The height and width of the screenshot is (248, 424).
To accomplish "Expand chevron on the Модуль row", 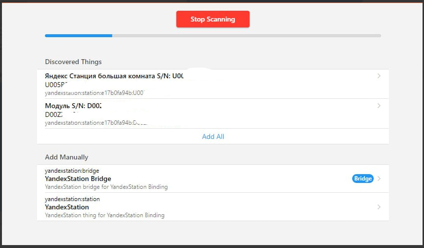I will [x=379, y=106].
